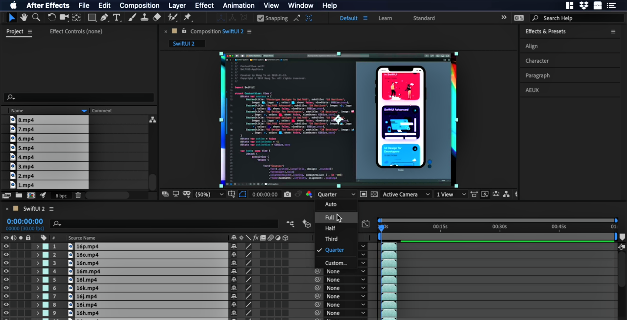This screenshot has width=627, height=320.
Task: Open the Active Camera dropdown
Action: click(x=406, y=194)
